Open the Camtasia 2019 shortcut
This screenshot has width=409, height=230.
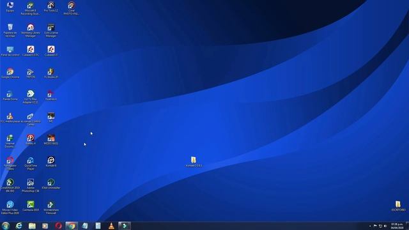tap(30, 206)
